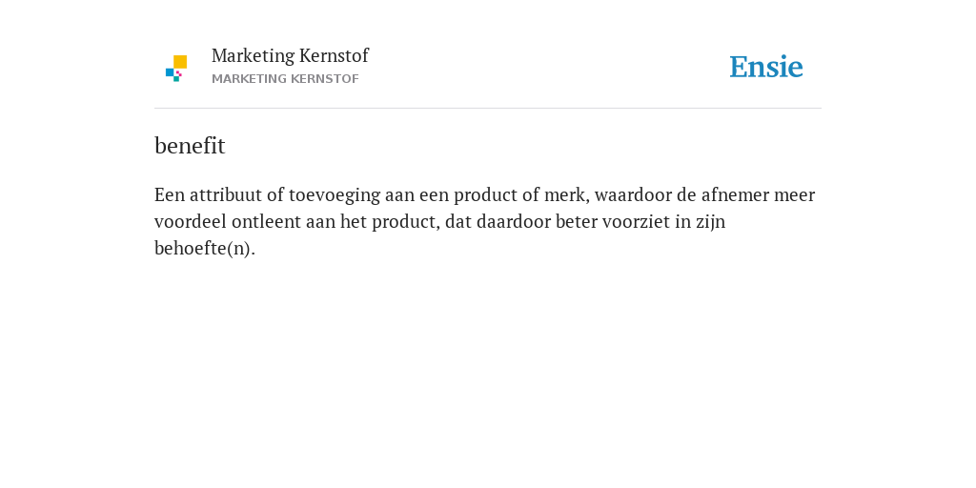This screenshot has height=488, width=976.
Task: Click the blue square in the logo
Action: (x=170, y=72)
